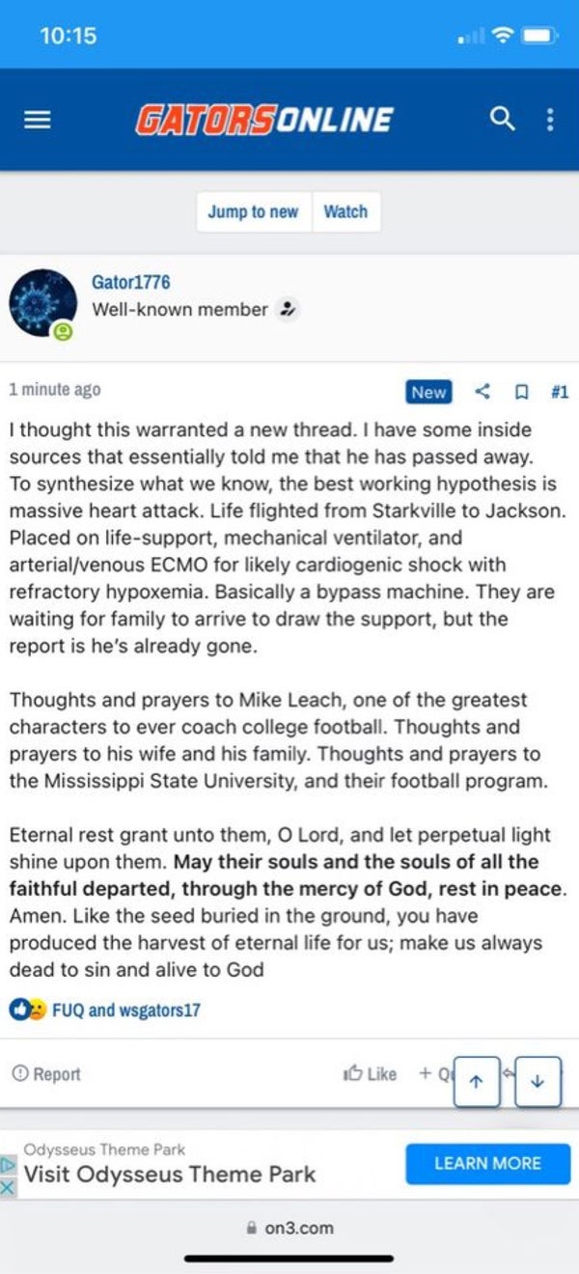Open the post #1 permalink
579x1274 pixels.
[x=559, y=392]
